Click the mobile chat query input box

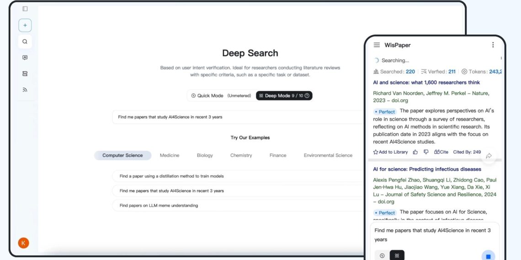click(x=435, y=235)
